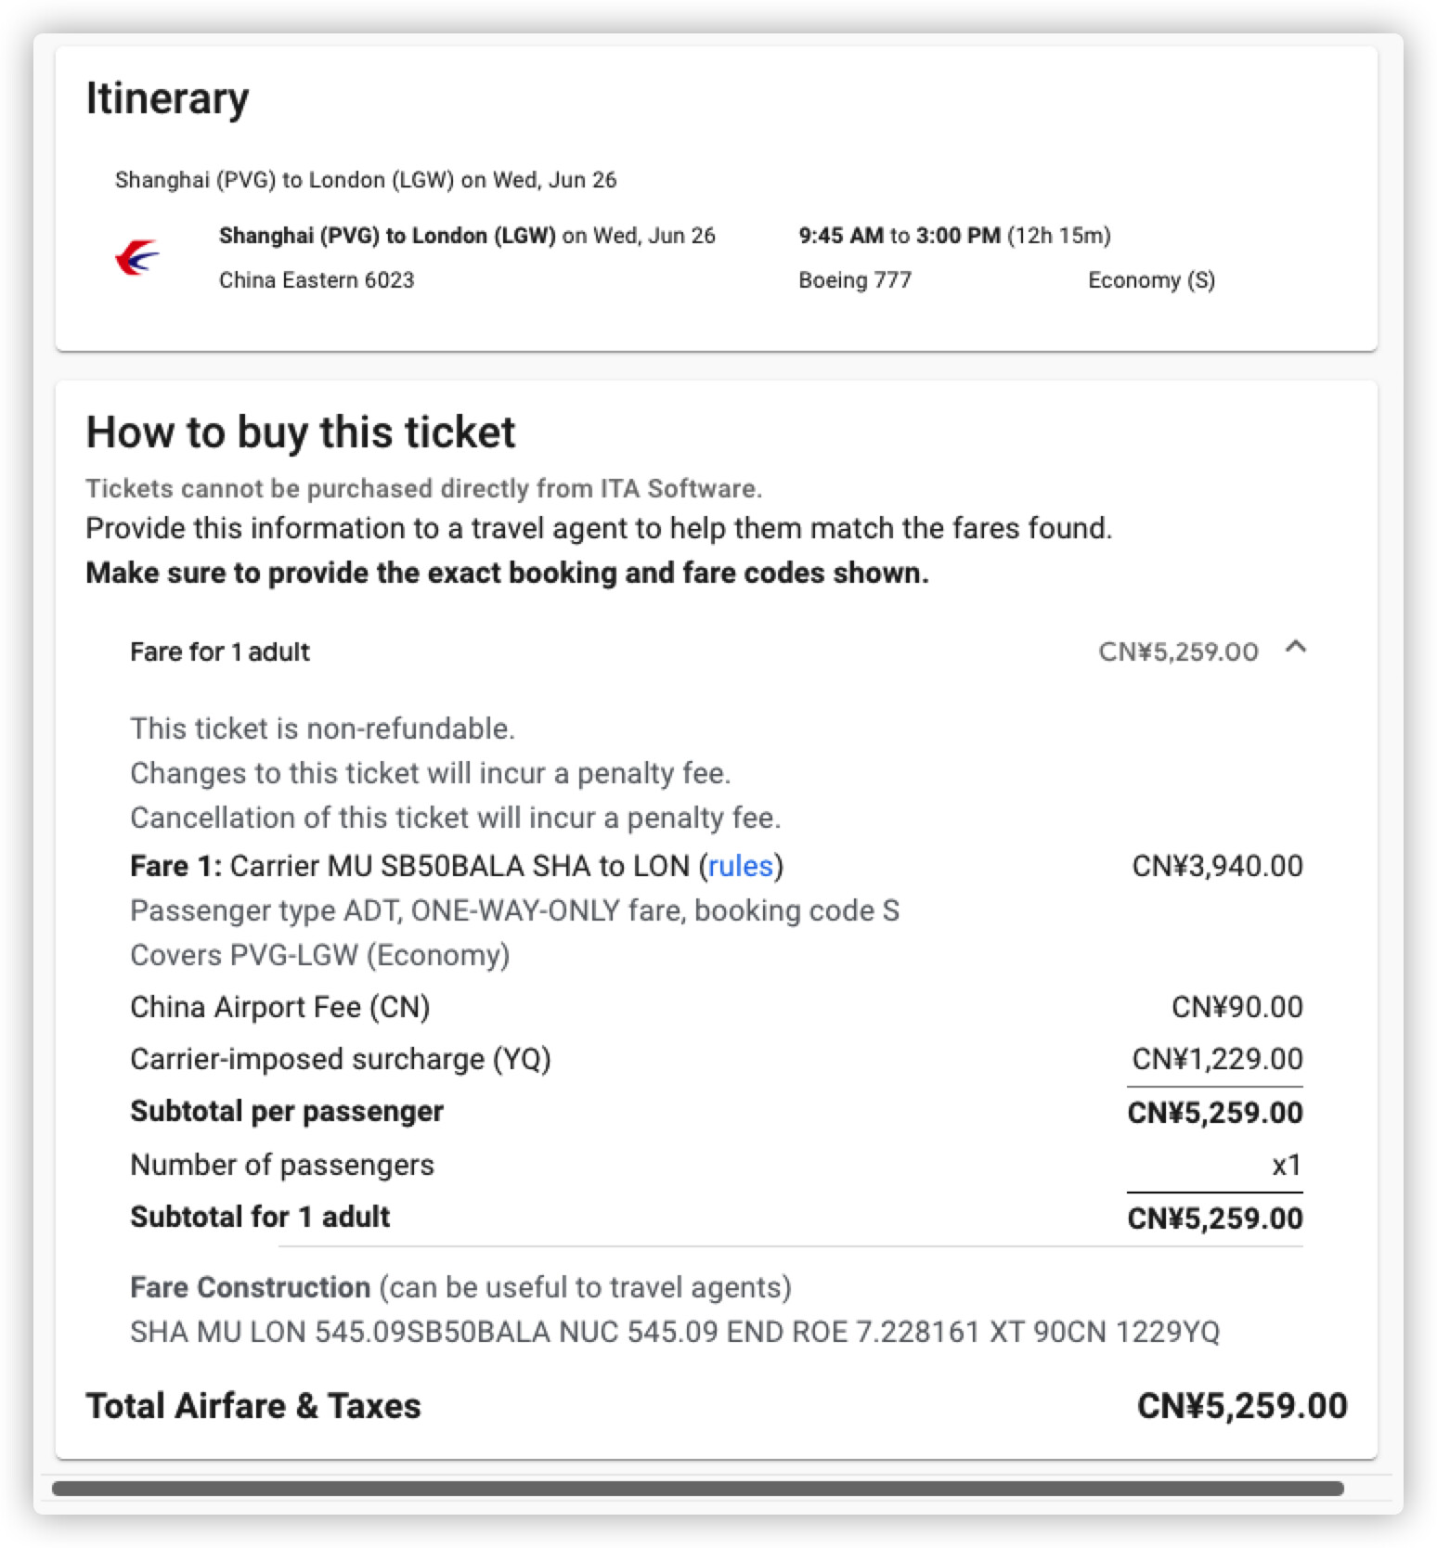Open the fare rules link
The image size is (1437, 1548).
[x=740, y=866]
